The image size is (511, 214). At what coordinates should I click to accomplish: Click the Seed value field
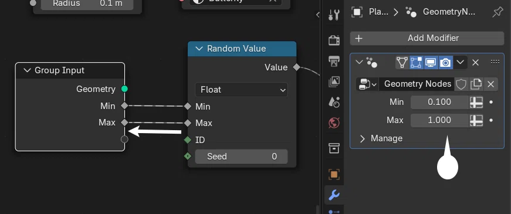pyautogui.click(x=241, y=157)
